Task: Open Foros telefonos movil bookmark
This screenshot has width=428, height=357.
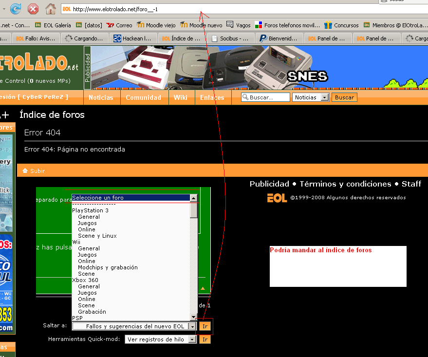Action: (x=287, y=25)
